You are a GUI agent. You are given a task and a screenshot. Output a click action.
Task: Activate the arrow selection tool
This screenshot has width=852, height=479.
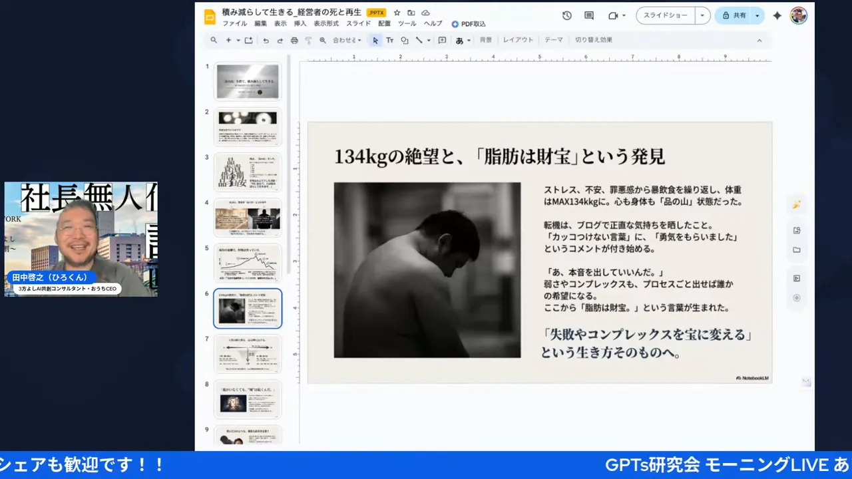coord(375,40)
